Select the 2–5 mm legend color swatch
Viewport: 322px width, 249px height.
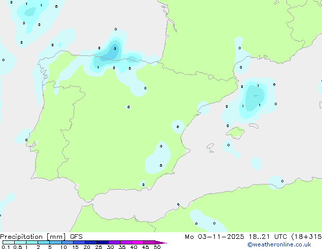pos(44,242)
